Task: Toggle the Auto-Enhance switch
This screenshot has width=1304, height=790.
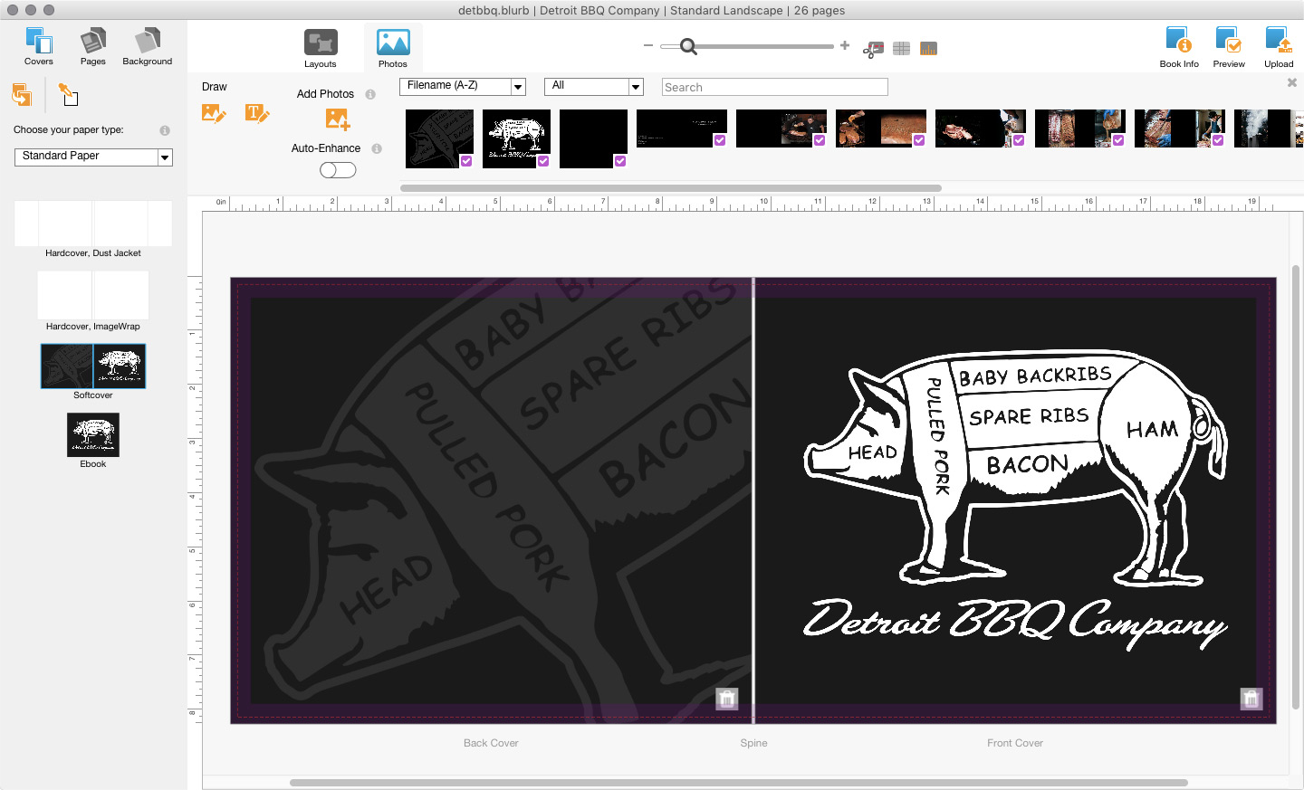Action: coord(338,170)
